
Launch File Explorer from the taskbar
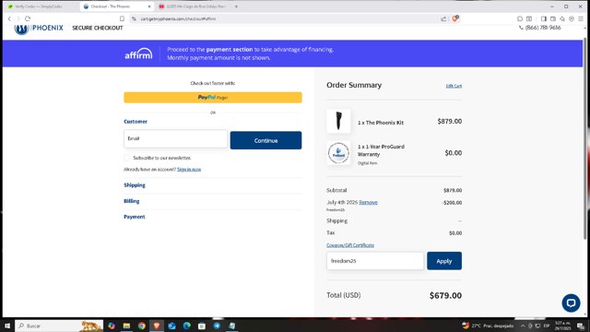coord(126,326)
